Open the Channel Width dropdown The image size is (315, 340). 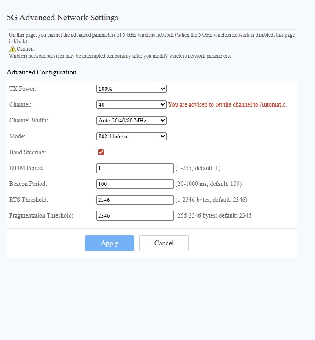(131, 121)
